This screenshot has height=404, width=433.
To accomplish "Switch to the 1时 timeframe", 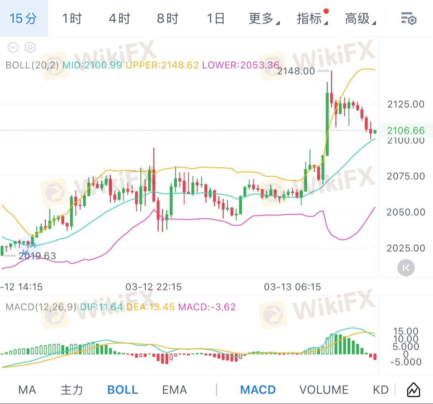I will (72, 19).
